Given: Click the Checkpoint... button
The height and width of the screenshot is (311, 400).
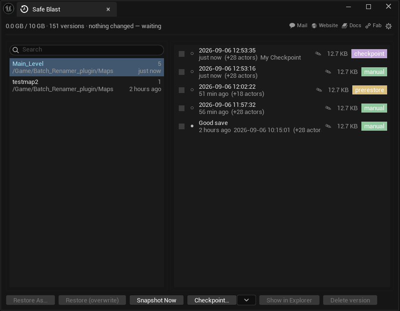Looking at the screenshot, I should (212, 301).
